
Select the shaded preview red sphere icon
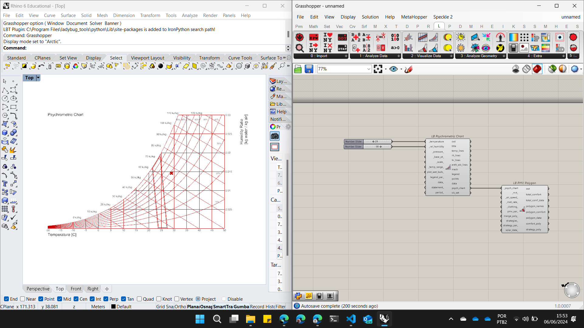tap(537, 69)
